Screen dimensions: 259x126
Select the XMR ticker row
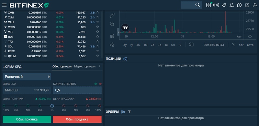[x=51, y=13]
